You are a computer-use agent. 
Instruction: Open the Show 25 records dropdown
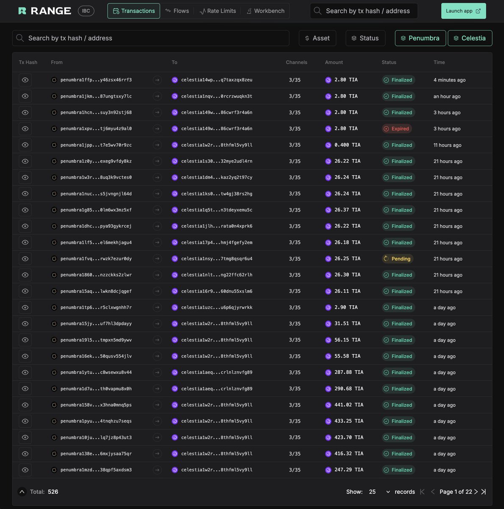click(x=379, y=492)
